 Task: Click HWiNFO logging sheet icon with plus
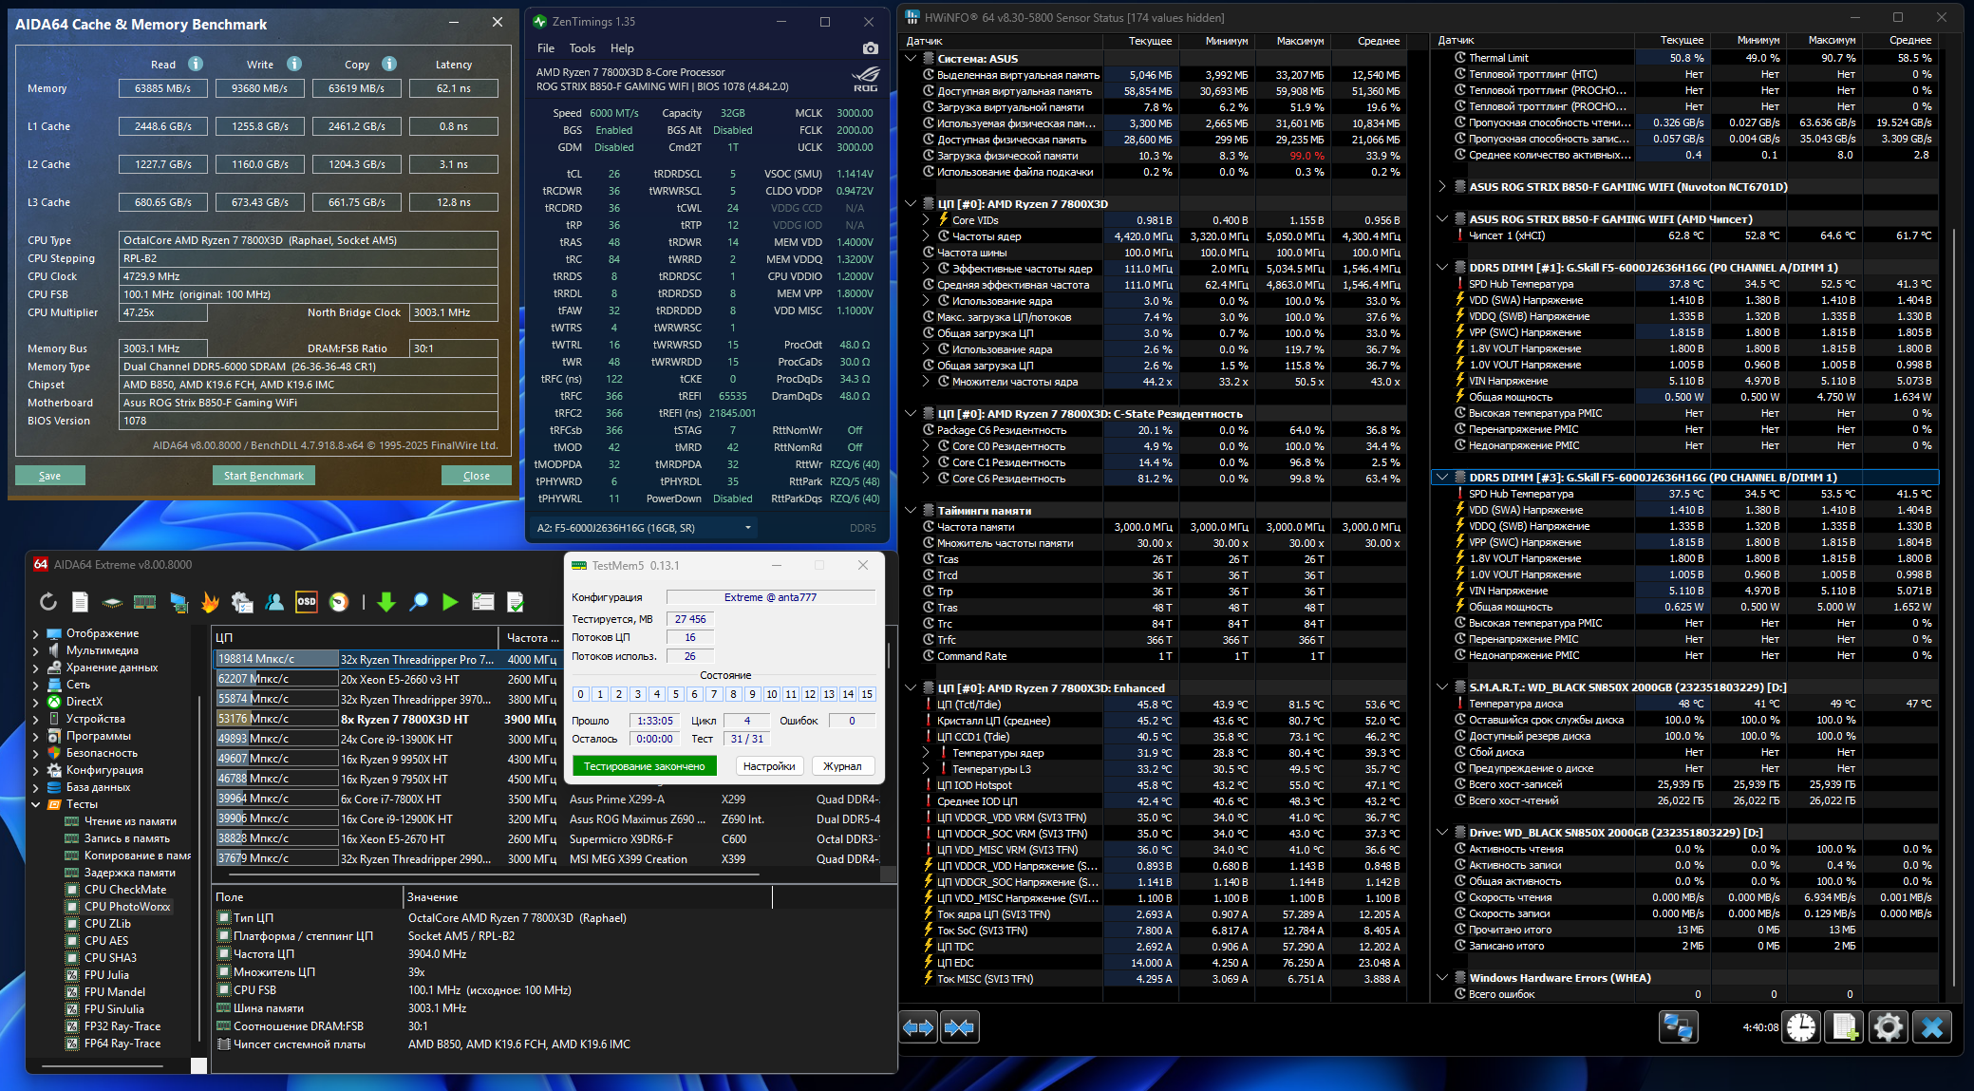[x=1844, y=1027]
